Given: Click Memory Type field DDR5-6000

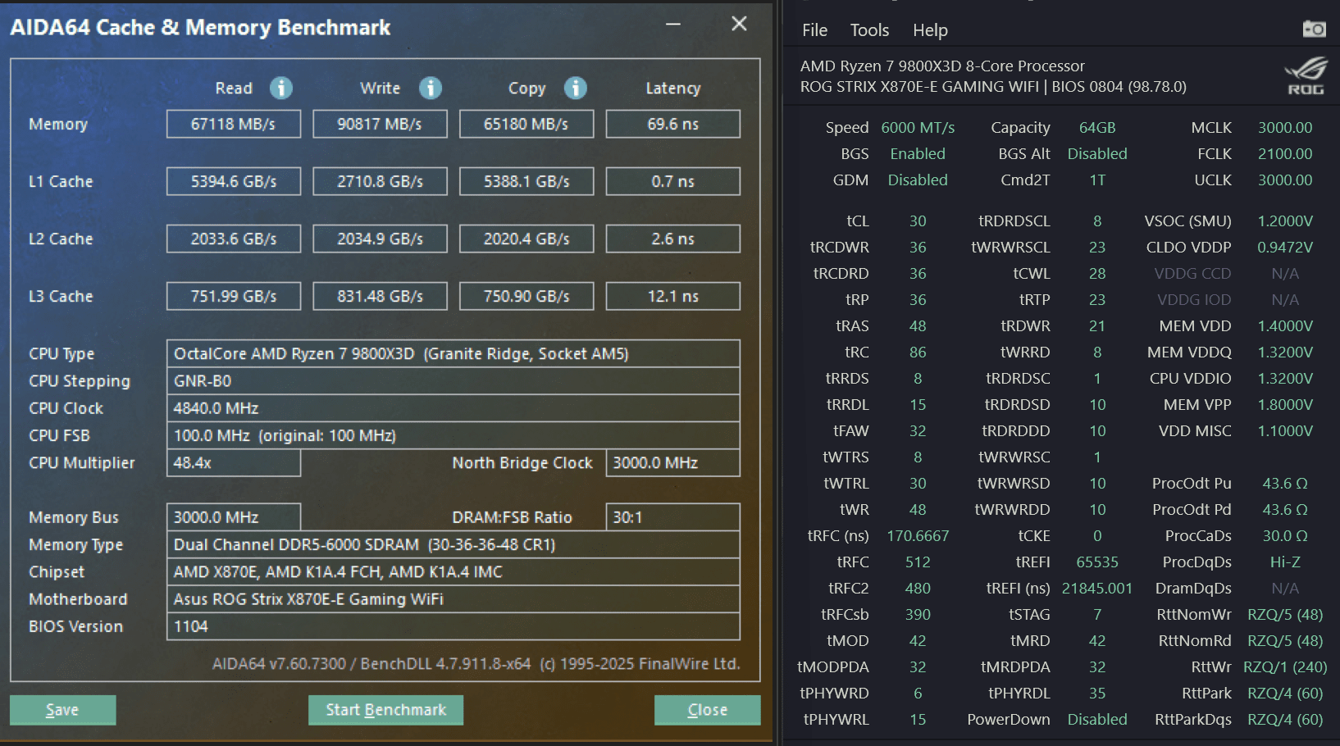Looking at the screenshot, I should 454,544.
